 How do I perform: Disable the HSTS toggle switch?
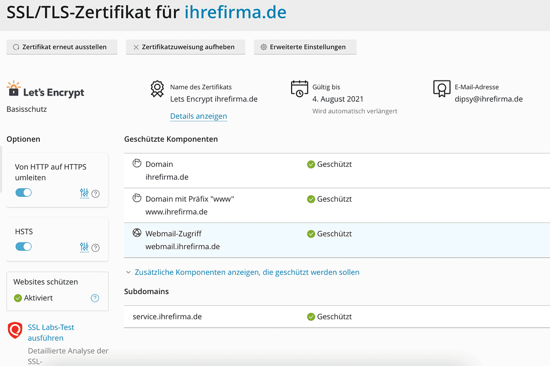pos(24,246)
